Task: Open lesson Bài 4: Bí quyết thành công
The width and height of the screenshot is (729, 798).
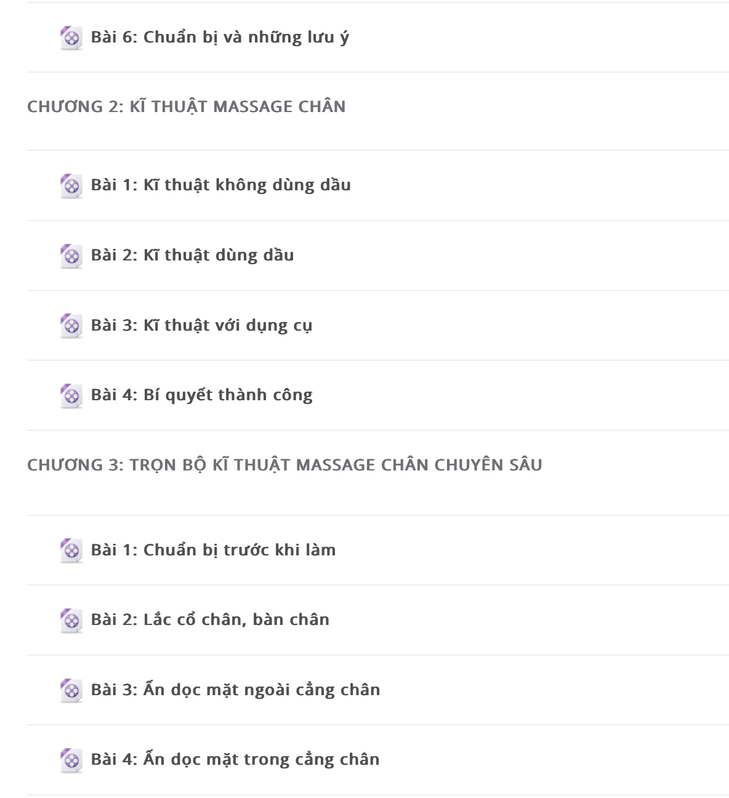Action: click(202, 395)
